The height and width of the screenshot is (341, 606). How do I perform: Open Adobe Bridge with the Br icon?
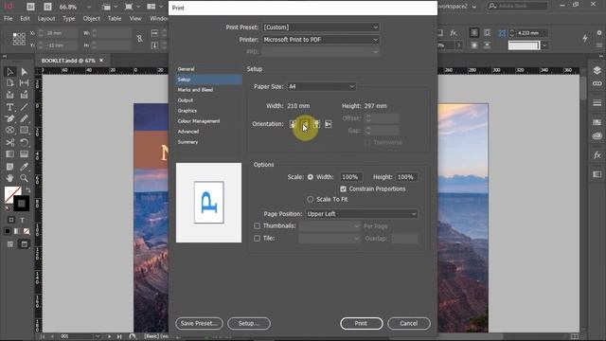pos(30,7)
